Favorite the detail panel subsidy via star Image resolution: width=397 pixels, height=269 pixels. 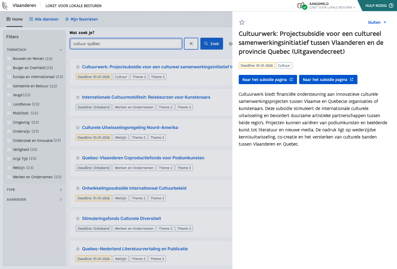242,22
